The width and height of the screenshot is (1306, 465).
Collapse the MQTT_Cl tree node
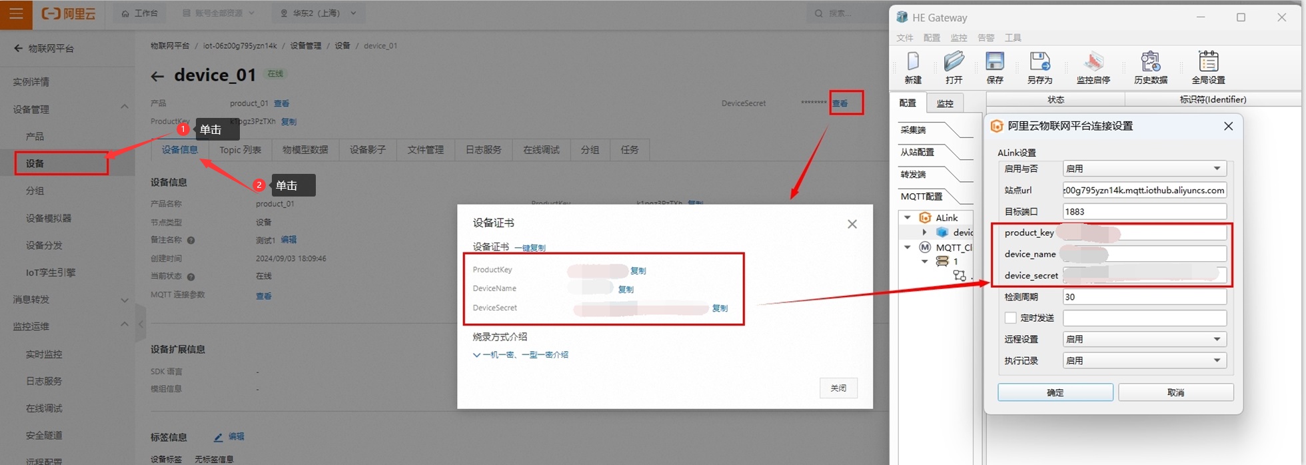coord(908,247)
